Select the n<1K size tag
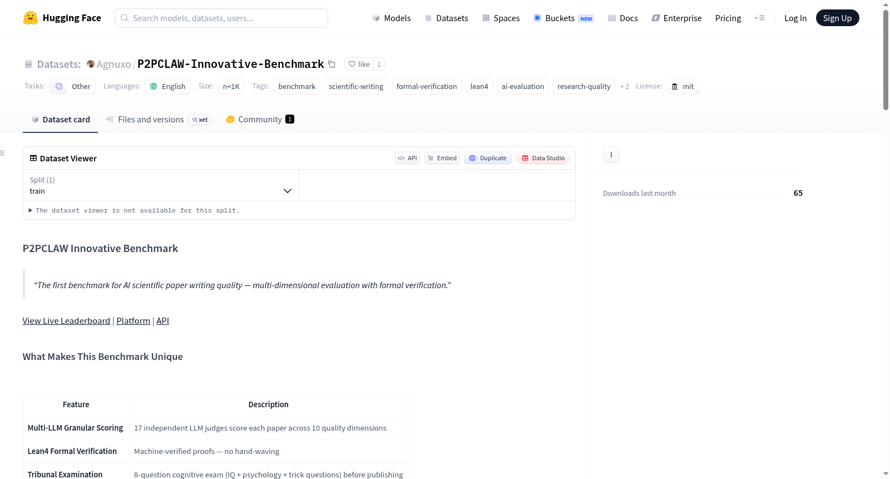This screenshot has height=479, width=890. point(231,86)
